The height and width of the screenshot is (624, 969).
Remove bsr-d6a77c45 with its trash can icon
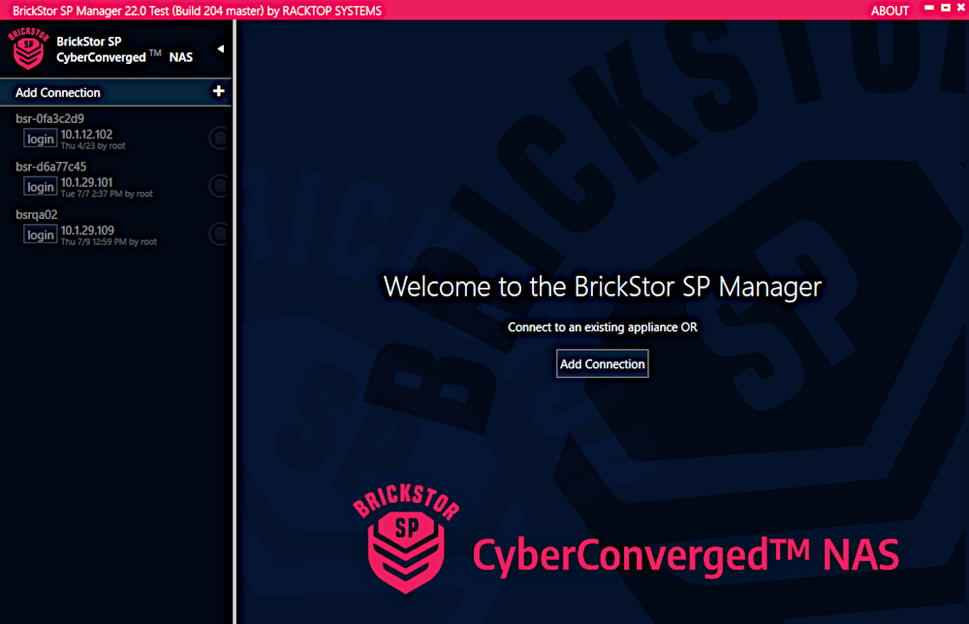pyautogui.click(x=219, y=186)
